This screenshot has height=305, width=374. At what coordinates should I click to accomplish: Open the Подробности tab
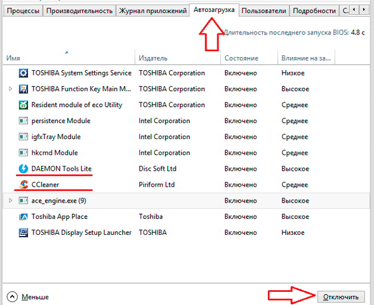(x=314, y=11)
